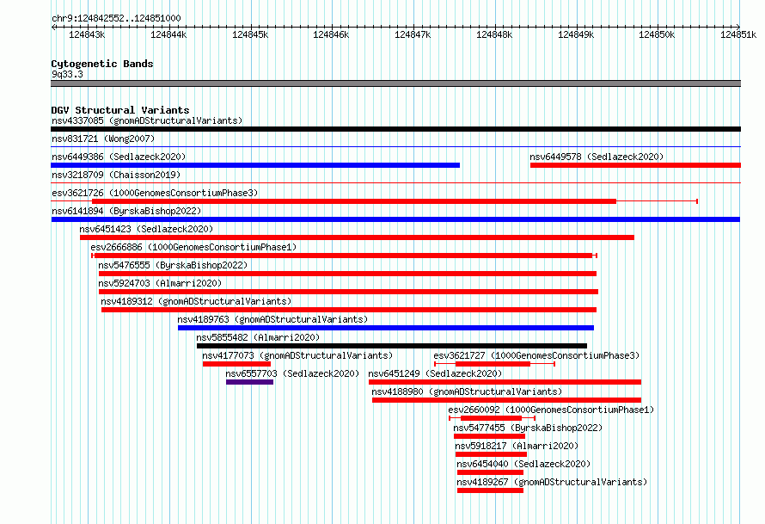Open the nsv6451423 (Sedlazeck2020) label
The image size is (765, 524).
click(x=146, y=229)
